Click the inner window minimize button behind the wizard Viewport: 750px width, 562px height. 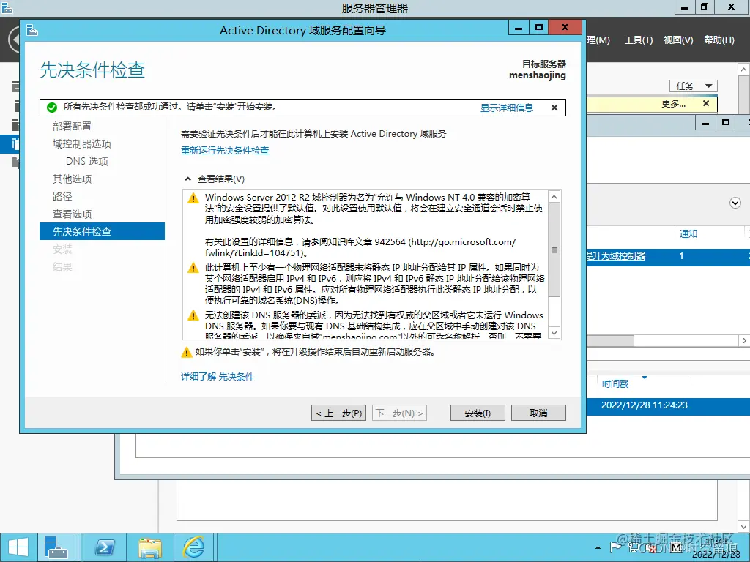point(705,123)
